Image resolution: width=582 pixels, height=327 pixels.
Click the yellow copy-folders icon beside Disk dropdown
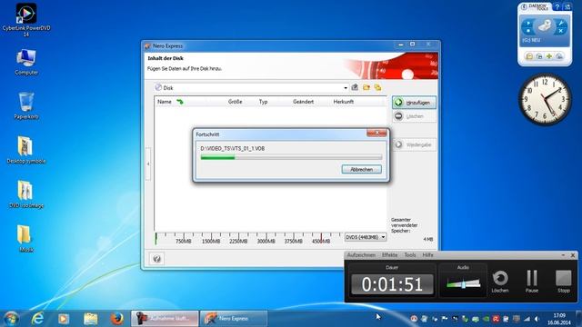click(x=378, y=87)
